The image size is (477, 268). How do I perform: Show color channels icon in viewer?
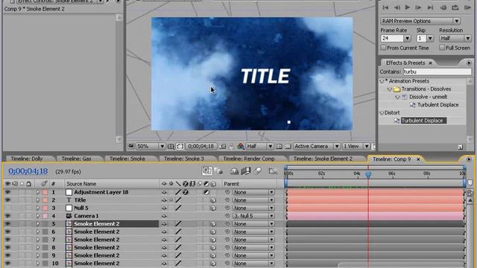point(241,147)
